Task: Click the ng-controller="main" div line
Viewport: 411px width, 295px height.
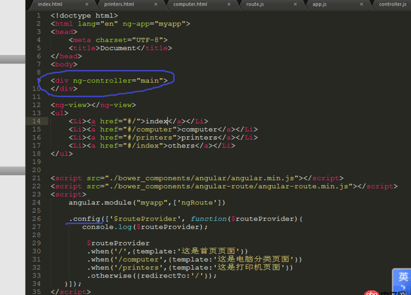Action: coord(109,81)
